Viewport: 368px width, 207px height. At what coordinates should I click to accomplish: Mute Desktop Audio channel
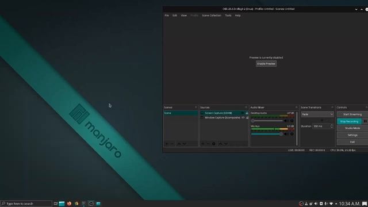click(x=286, y=121)
